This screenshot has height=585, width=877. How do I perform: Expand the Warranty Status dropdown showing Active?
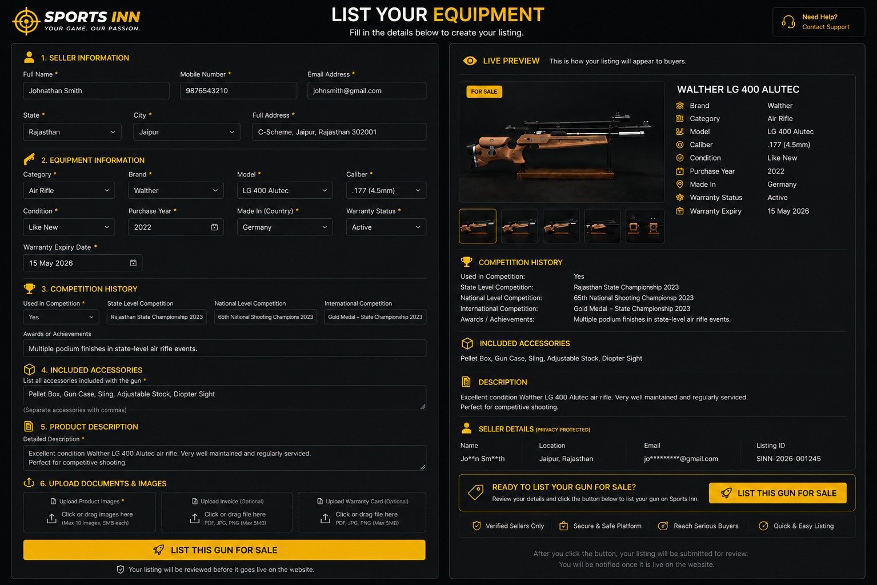[x=386, y=227]
